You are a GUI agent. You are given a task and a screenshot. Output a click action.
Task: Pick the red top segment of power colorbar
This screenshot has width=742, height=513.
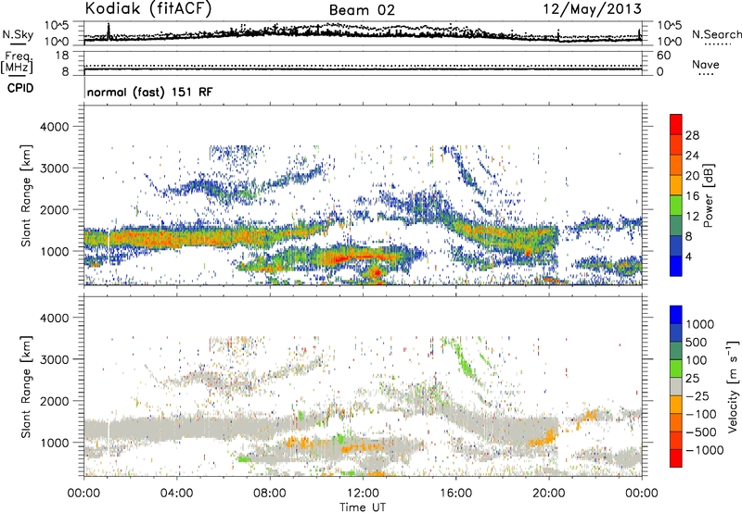click(x=676, y=125)
